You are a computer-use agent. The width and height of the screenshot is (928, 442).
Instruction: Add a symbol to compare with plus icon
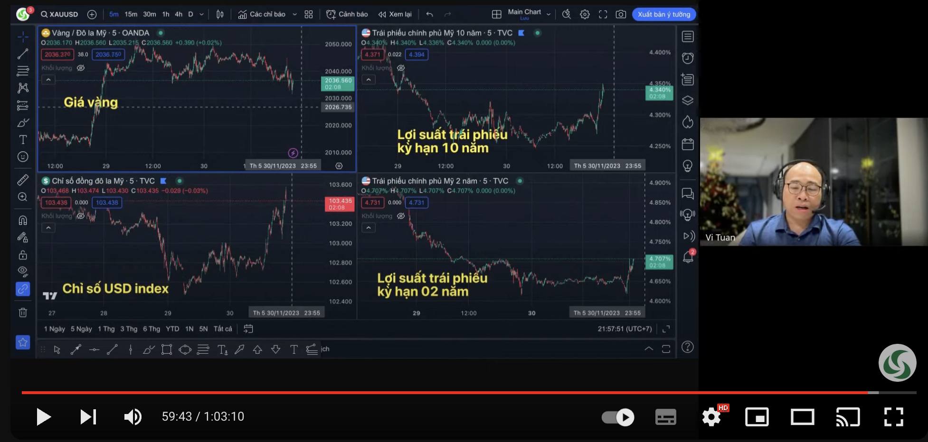(92, 14)
